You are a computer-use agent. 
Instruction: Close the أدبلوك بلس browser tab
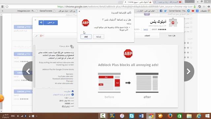125,2
